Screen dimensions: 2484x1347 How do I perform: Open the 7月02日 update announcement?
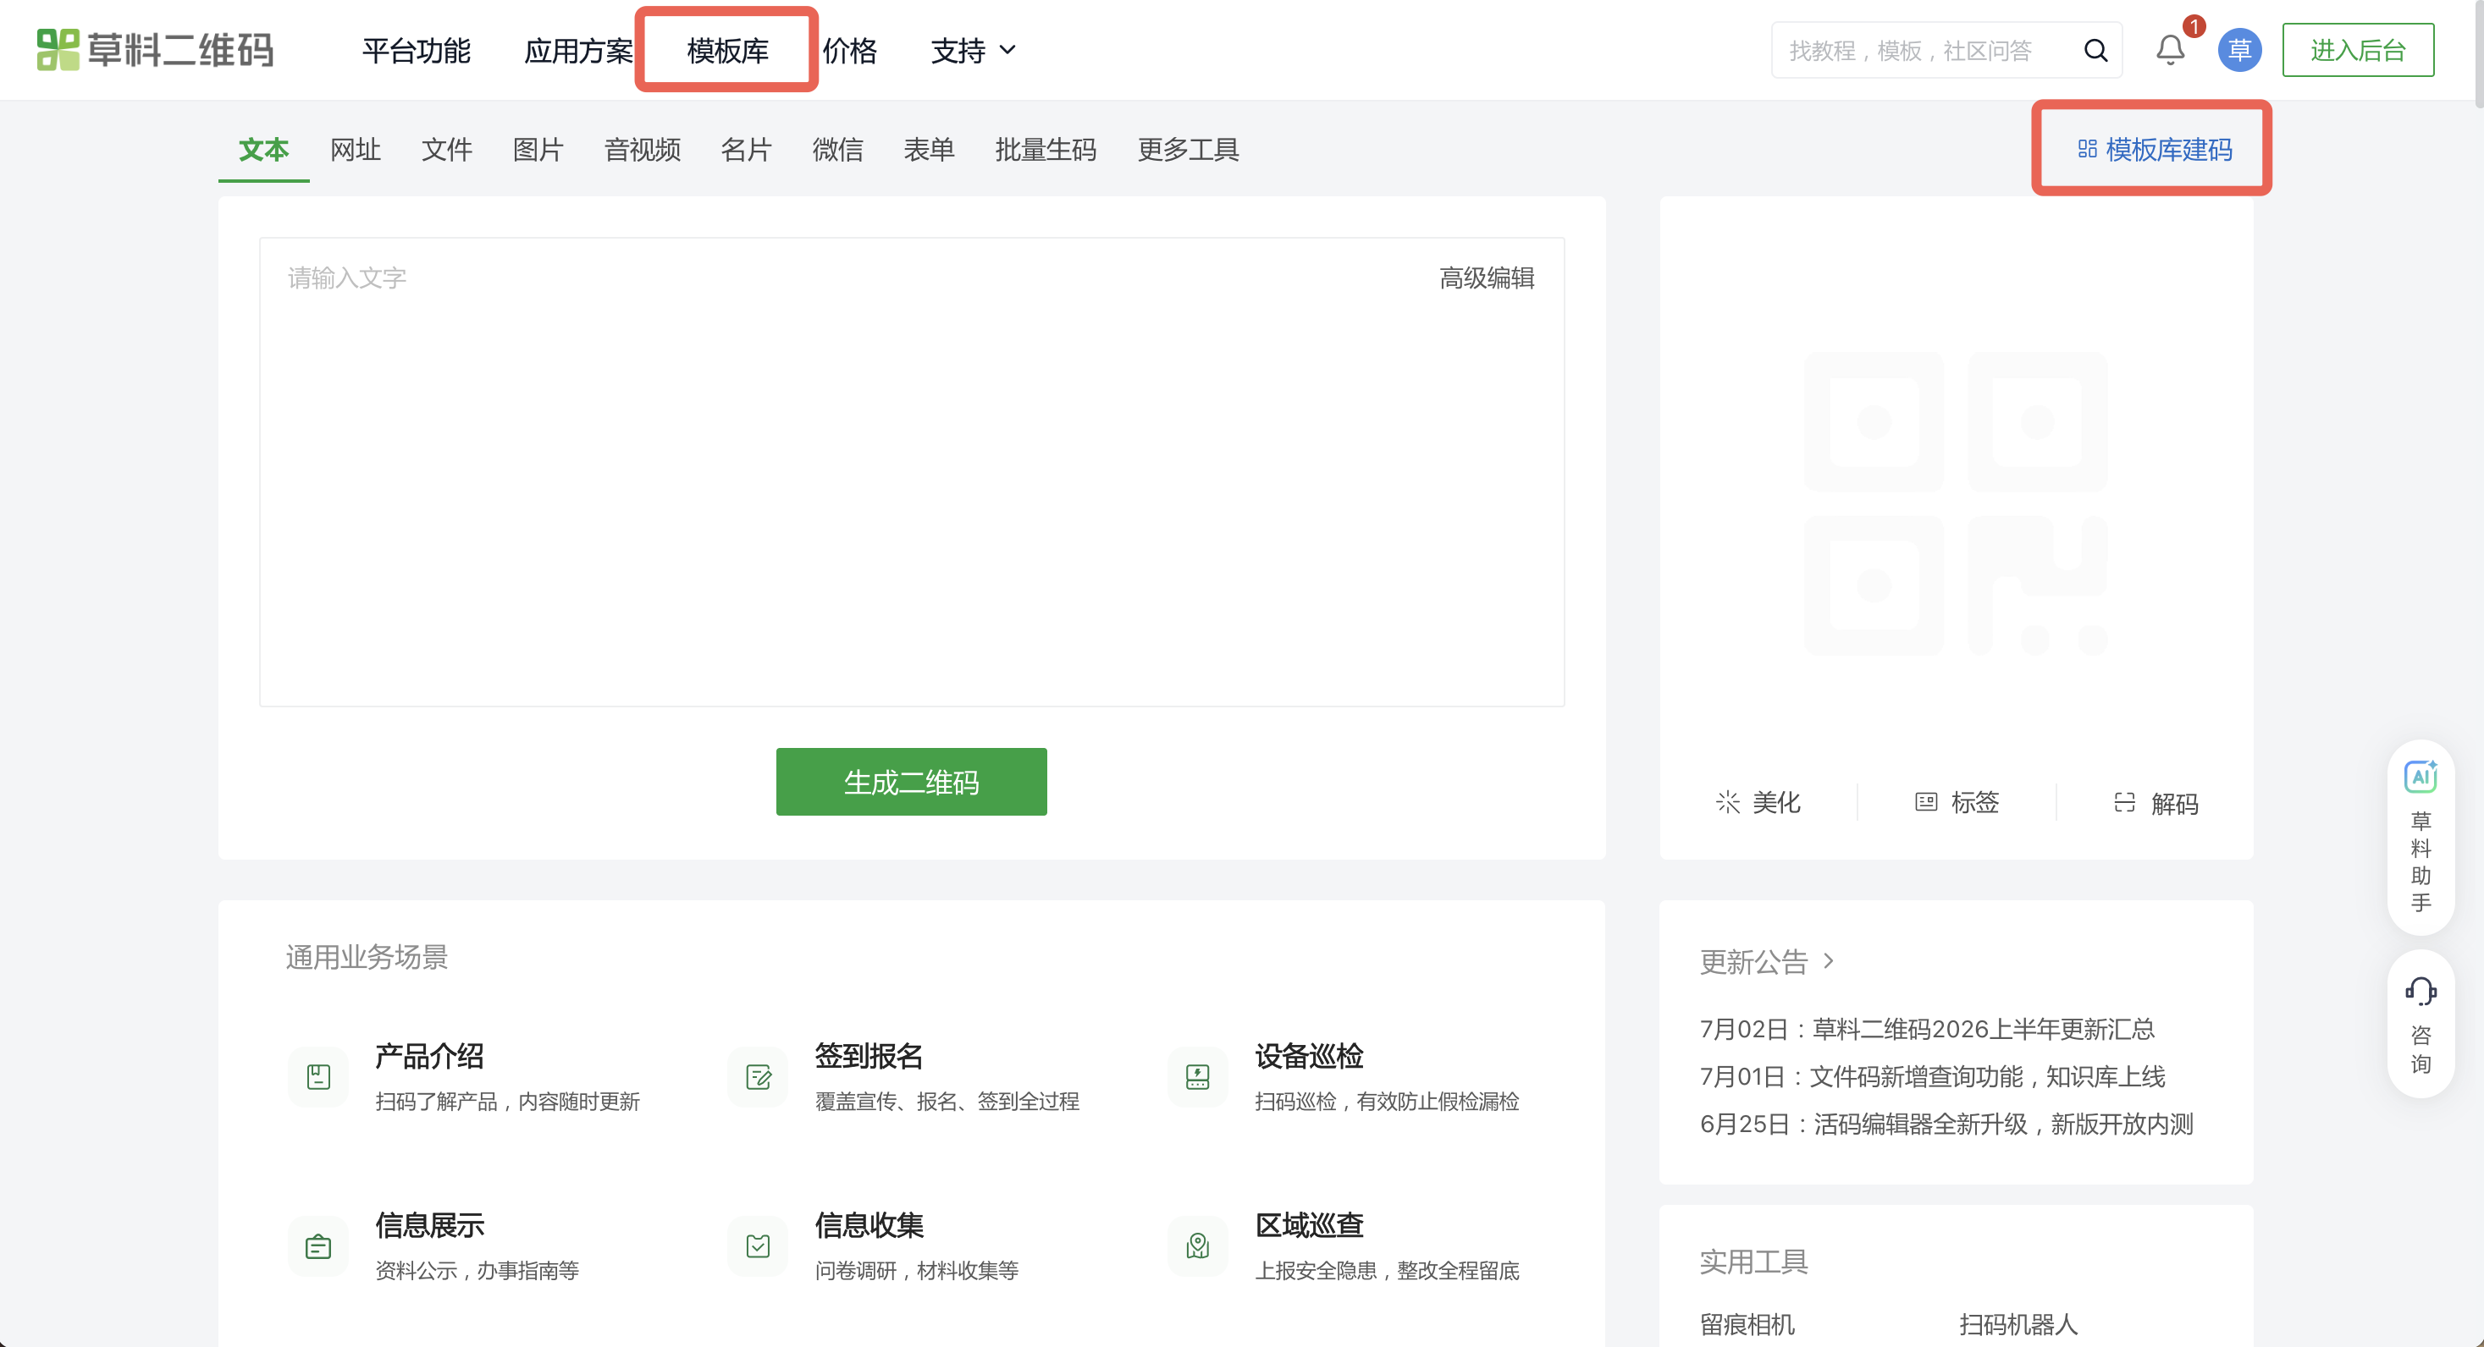[x=1927, y=1029]
